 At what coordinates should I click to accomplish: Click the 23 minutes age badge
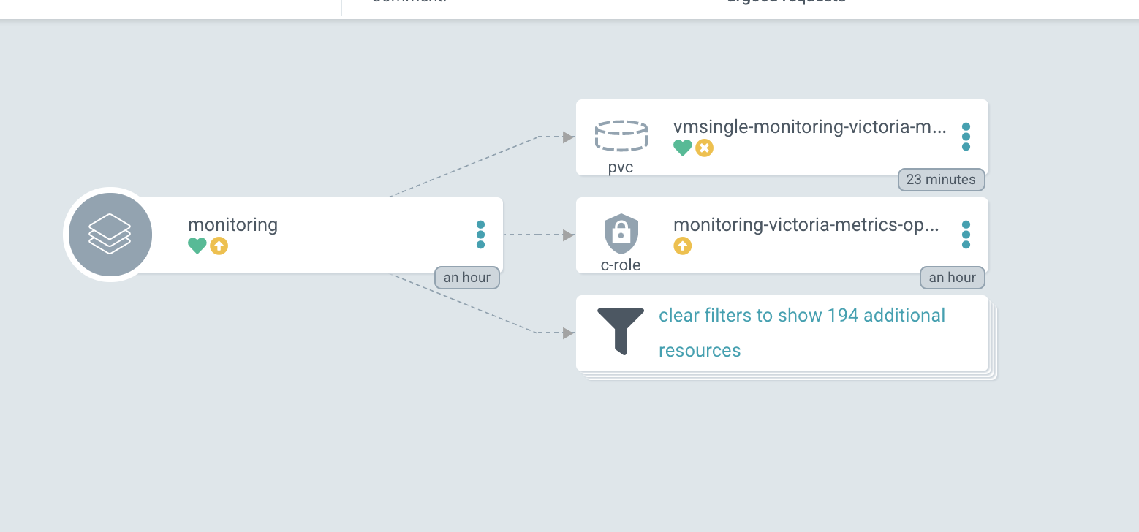pyautogui.click(x=941, y=179)
